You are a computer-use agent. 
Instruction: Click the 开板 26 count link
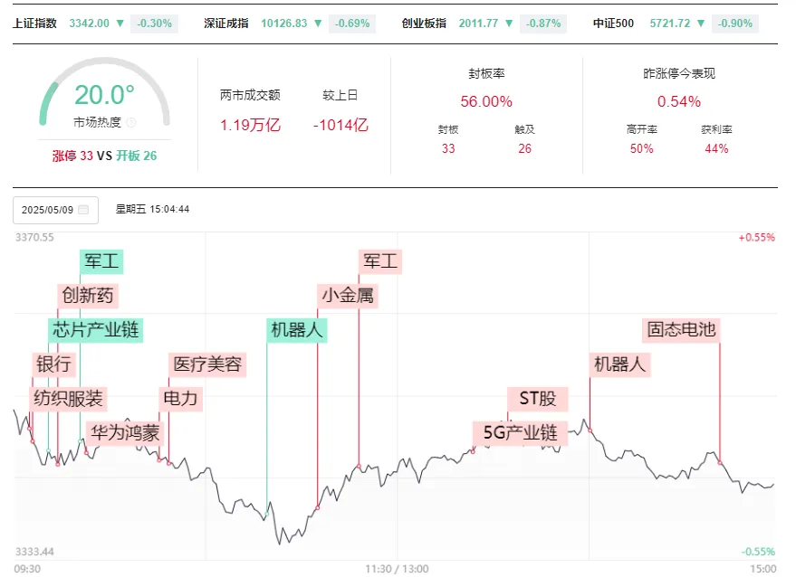pos(136,156)
